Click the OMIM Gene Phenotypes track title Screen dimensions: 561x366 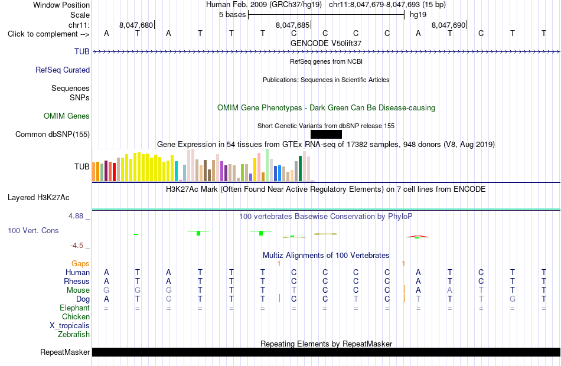[x=326, y=107]
